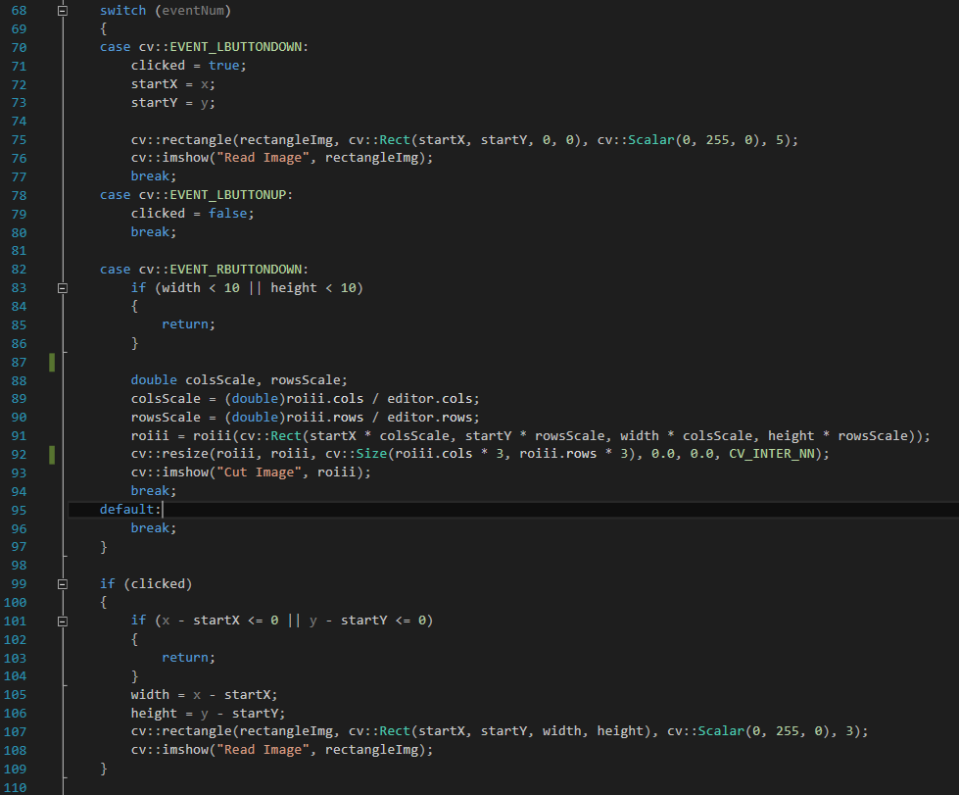Click editor.rows on line 90
The height and width of the screenshot is (795, 959).
429,418
